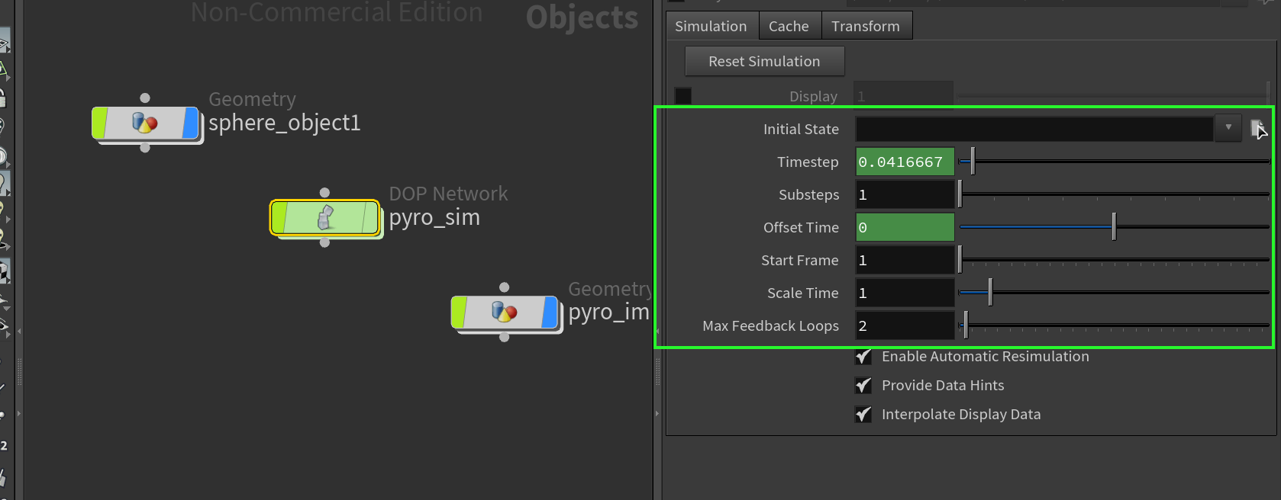This screenshot has width=1281, height=500.
Task: Select the pyro_sim DOP Network node icon
Action: (325, 218)
